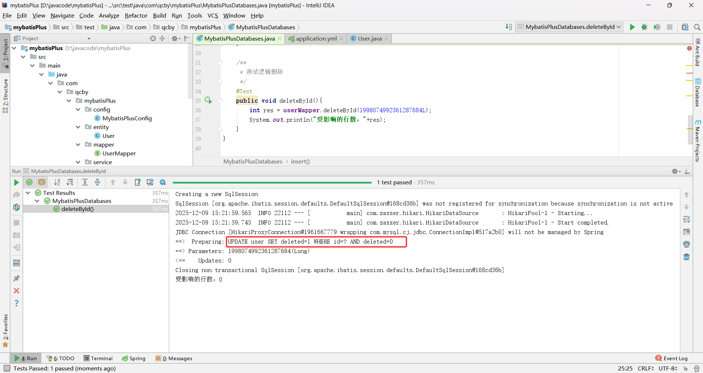The height and width of the screenshot is (373, 703).
Task: Hide the Run tool window
Action: 687,171
